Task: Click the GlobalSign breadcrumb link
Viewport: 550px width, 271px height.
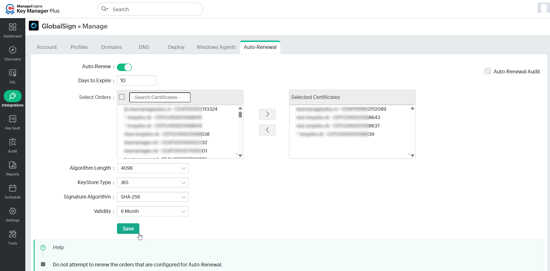Action: 59,26
